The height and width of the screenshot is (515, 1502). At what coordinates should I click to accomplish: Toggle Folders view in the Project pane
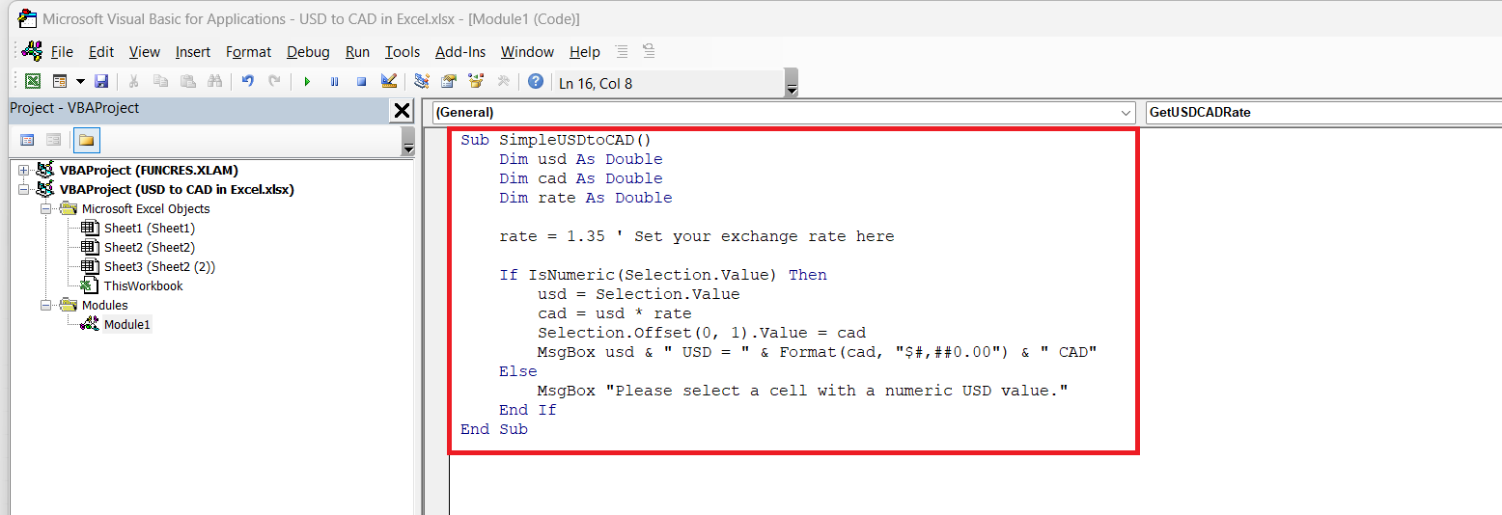[86, 141]
